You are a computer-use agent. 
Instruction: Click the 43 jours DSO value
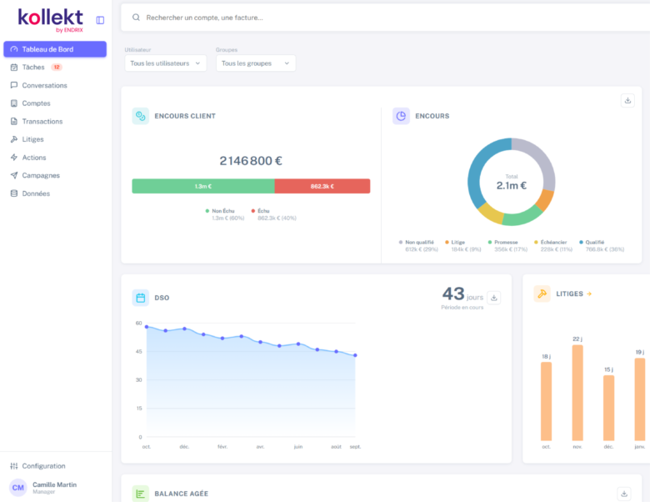pos(462,294)
